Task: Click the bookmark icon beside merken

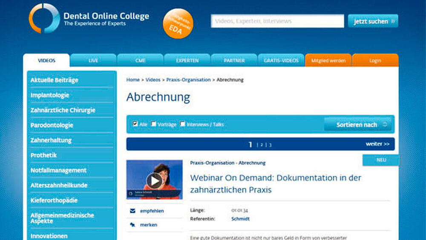Action: point(132,225)
